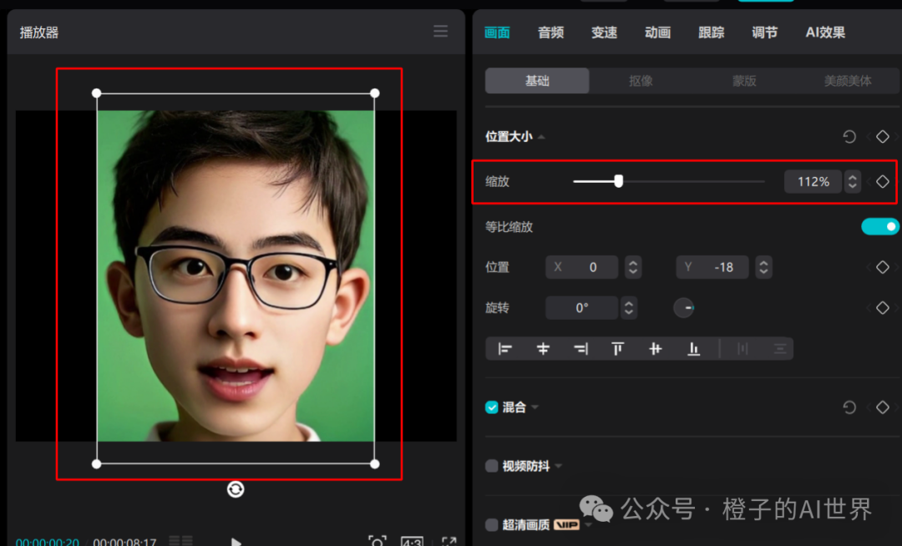
Task: Switch to the 音频 audio tab
Action: pos(550,33)
